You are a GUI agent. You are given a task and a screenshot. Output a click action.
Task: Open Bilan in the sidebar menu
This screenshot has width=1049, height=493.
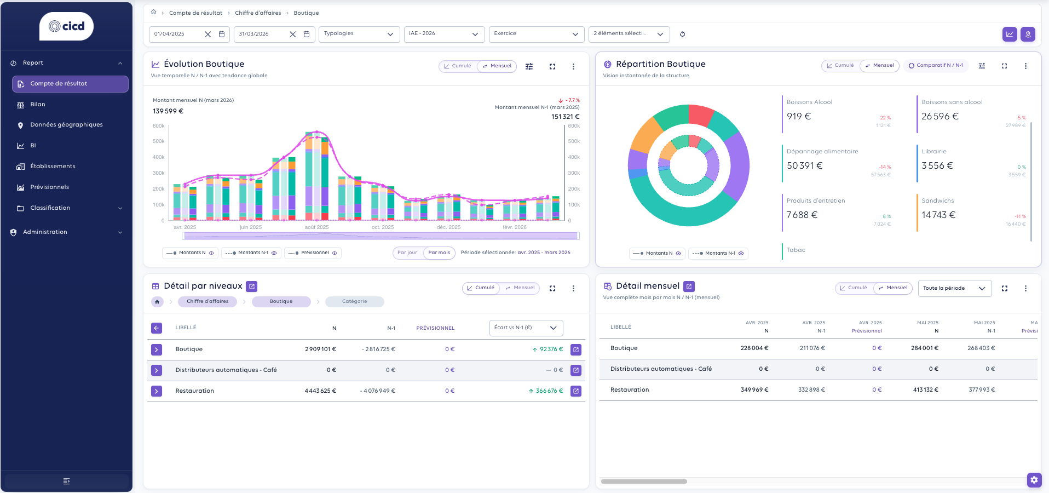coord(38,105)
